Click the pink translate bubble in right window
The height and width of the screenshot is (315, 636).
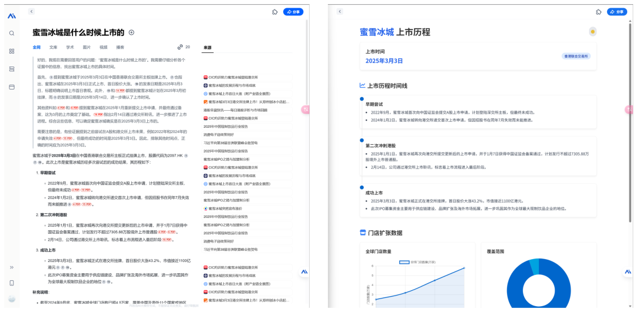pyautogui.click(x=629, y=109)
